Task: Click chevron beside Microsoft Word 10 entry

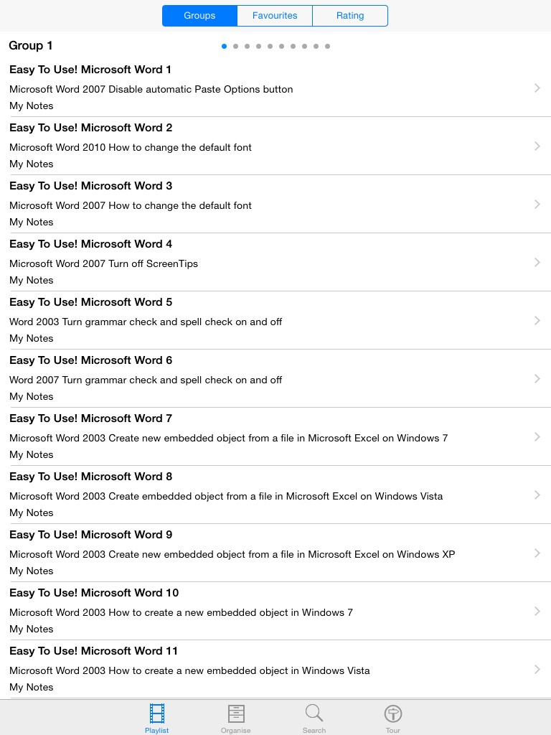Action: [537, 612]
